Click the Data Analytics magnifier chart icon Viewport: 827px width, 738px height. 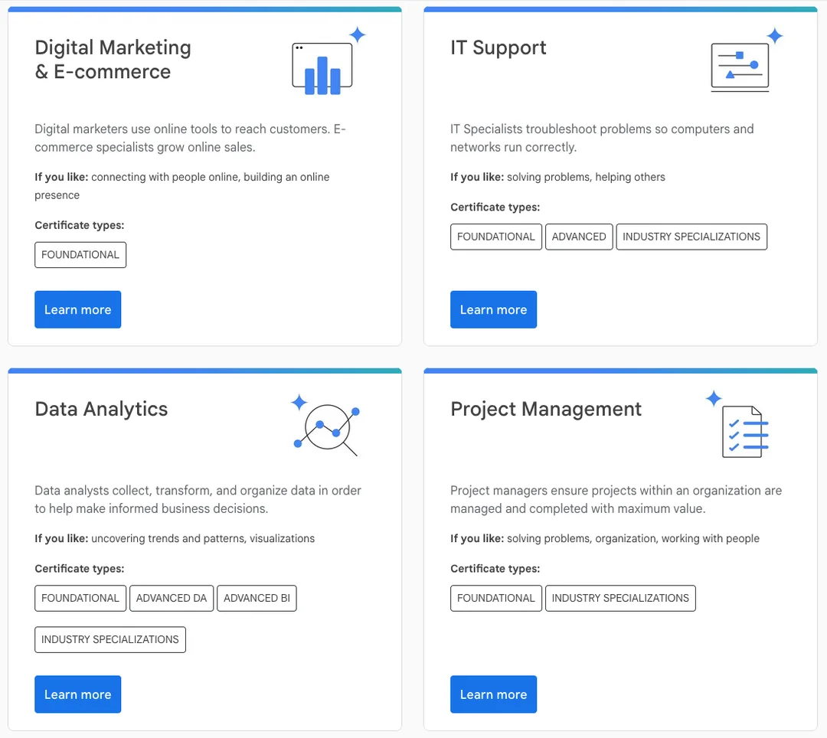[326, 425]
